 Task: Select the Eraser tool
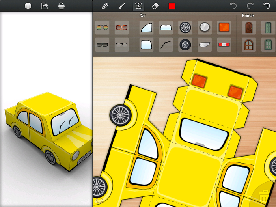click(x=155, y=6)
